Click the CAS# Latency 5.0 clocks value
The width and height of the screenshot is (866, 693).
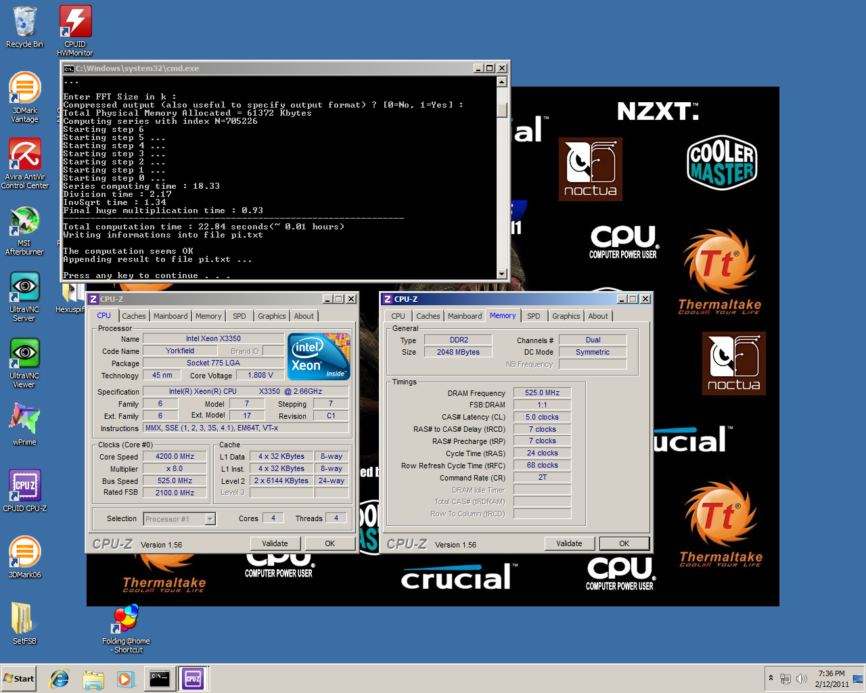542,417
